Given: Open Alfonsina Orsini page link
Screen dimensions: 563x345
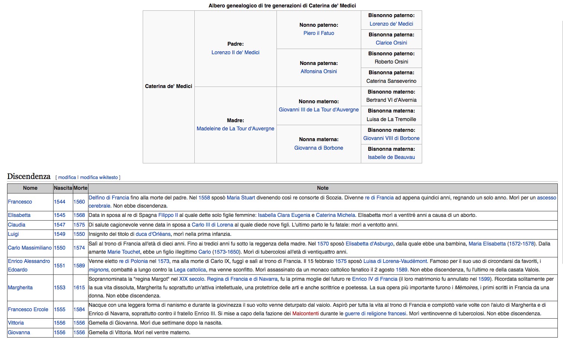Looking at the screenshot, I should click(318, 71).
